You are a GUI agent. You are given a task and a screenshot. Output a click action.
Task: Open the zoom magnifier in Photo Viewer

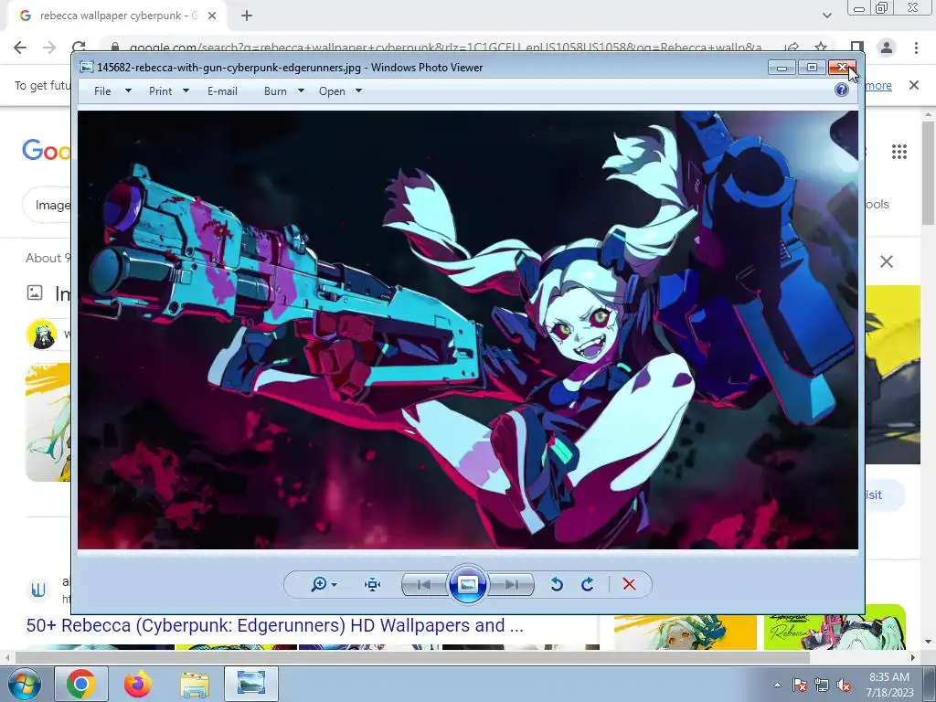pos(318,584)
